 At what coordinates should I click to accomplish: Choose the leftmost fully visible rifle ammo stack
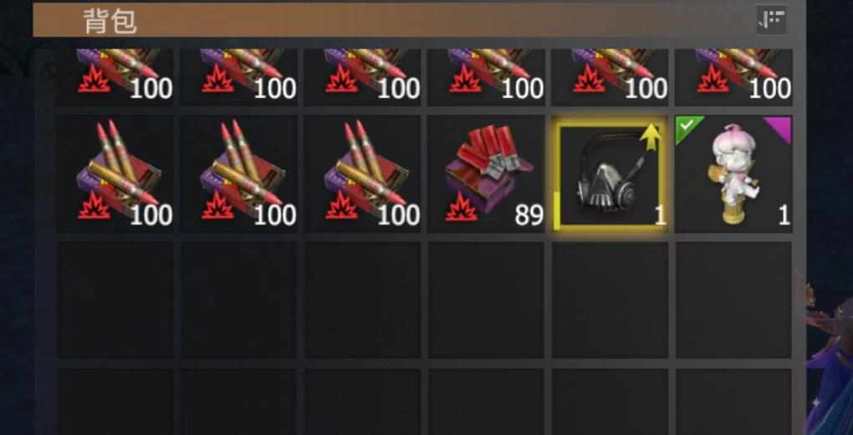pos(115,175)
